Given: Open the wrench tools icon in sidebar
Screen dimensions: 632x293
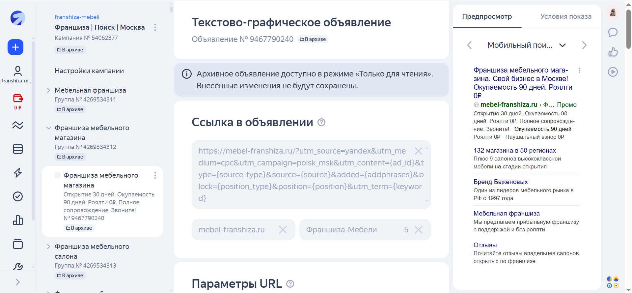Looking at the screenshot, I should [17, 266].
